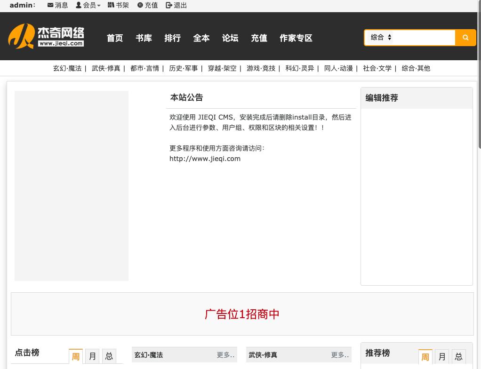Select 周 tab in 推荐榜
481x369 pixels.
click(x=425, y=357)
